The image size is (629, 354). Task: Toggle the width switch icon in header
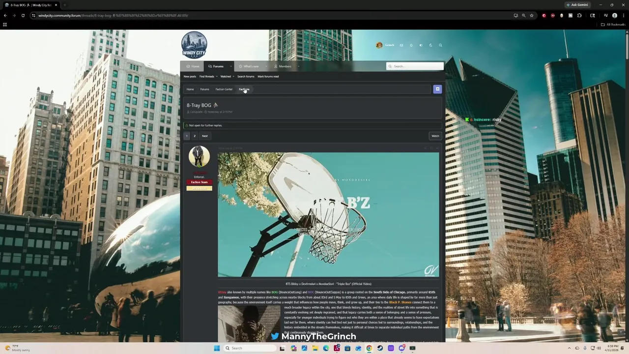[421, 45]
